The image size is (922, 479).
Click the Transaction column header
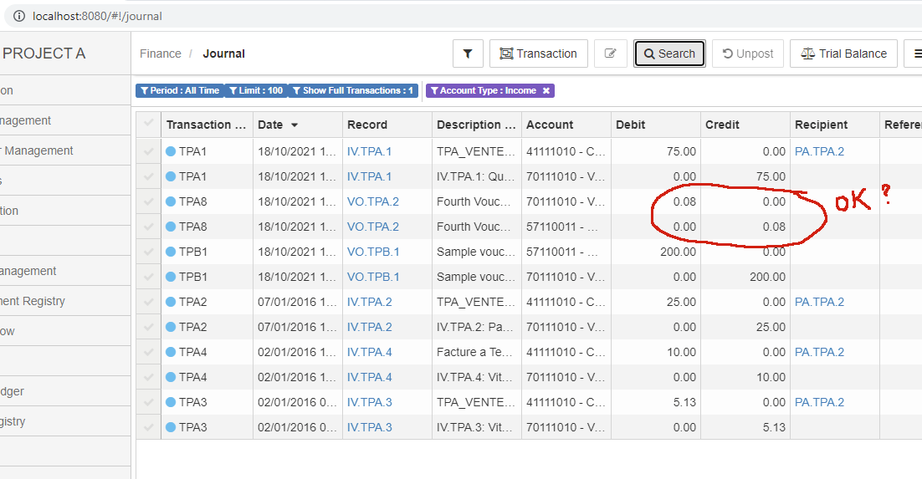click(207, 125)
